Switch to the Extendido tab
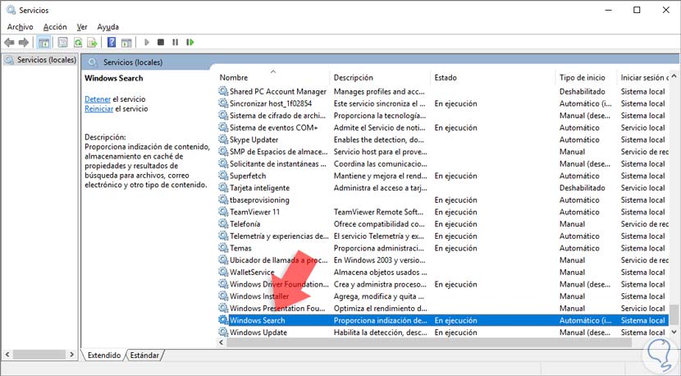The height and width of the screenshot is (376, 681). (104, 355)
